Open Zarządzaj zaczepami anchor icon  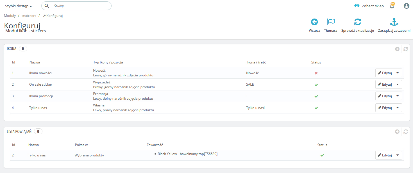coord(394,22)
